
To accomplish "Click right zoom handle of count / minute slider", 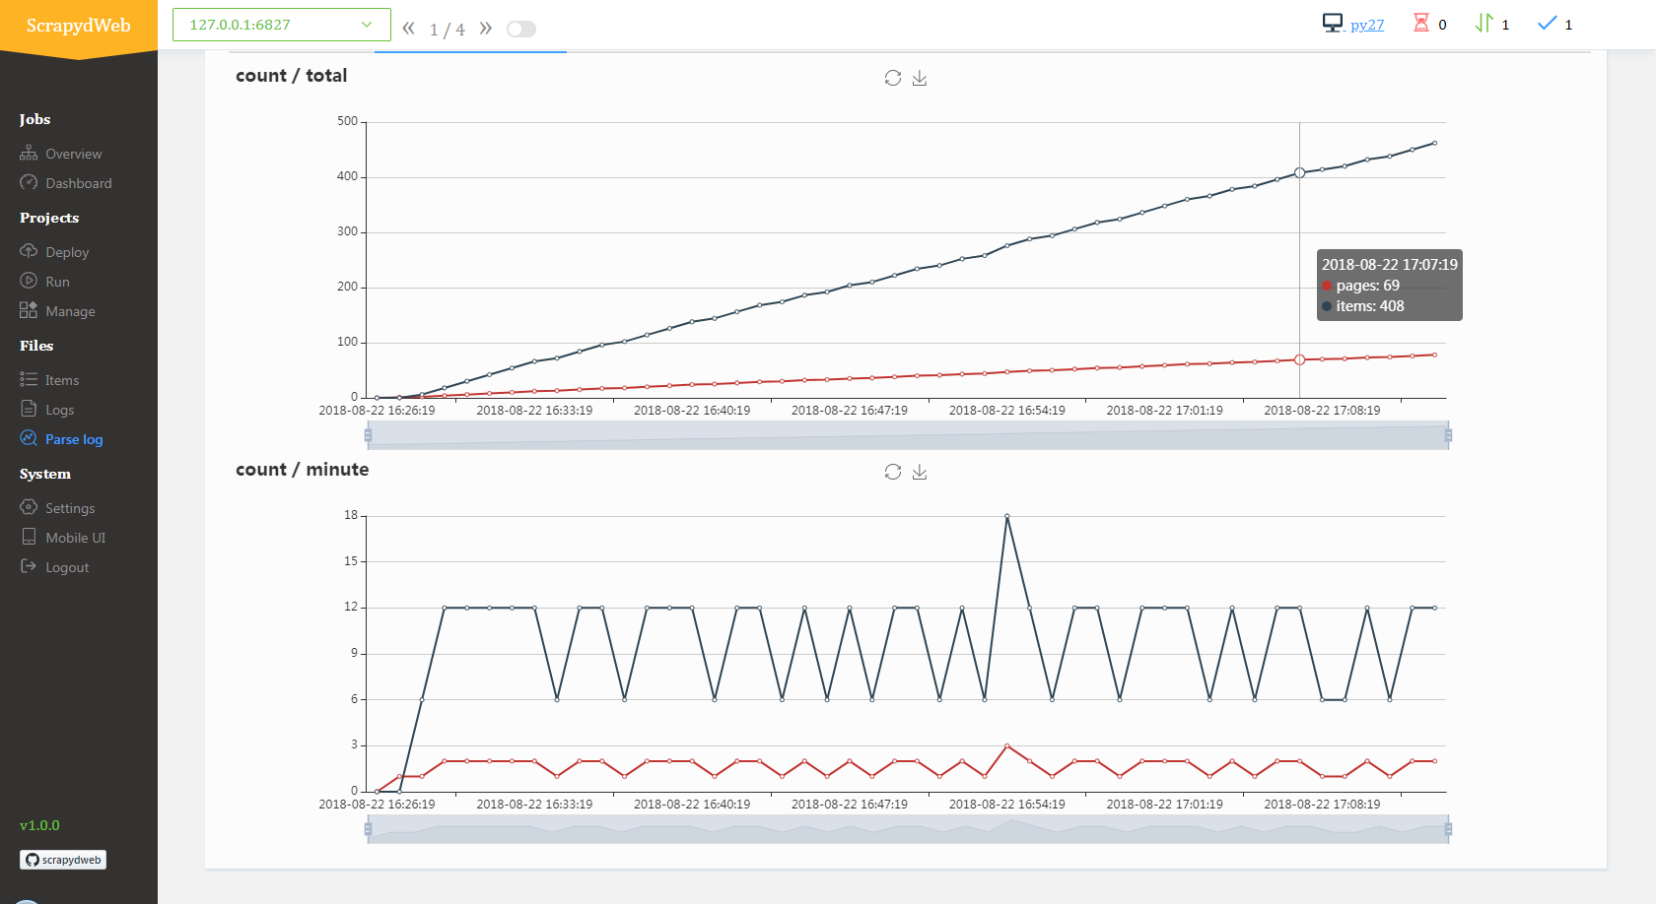I will point(1448,829).
